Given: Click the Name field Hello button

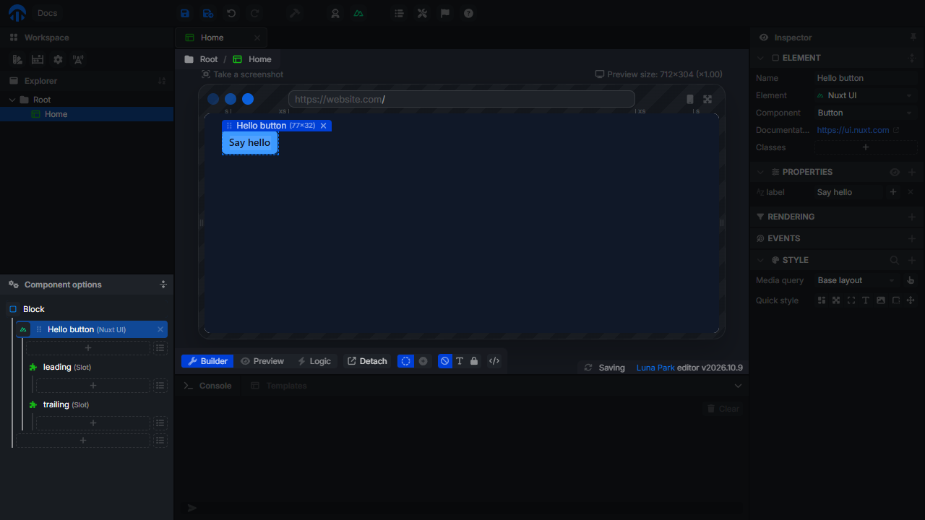Looking at the screenshot, I should pos(866,78).
